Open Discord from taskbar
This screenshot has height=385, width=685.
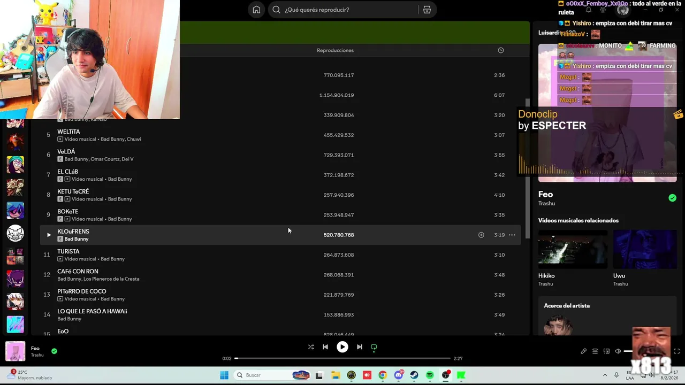pyautogui.click(x=398, y=375)
